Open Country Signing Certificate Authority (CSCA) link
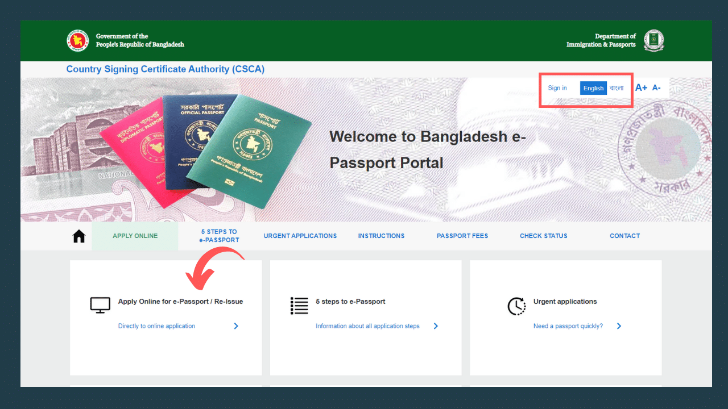The image size is (728, 409). (166, 69)
